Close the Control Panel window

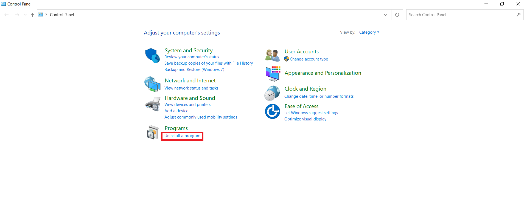[x=518, y=4]
